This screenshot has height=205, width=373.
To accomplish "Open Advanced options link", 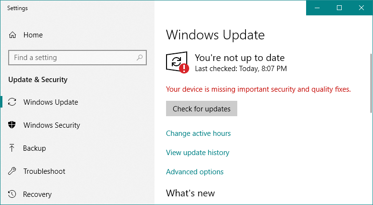I will 194,172.
